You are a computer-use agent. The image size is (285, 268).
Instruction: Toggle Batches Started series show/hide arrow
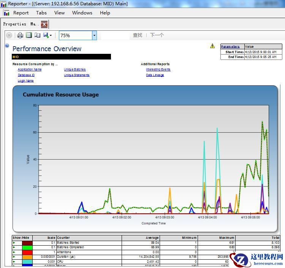(14, 243)
